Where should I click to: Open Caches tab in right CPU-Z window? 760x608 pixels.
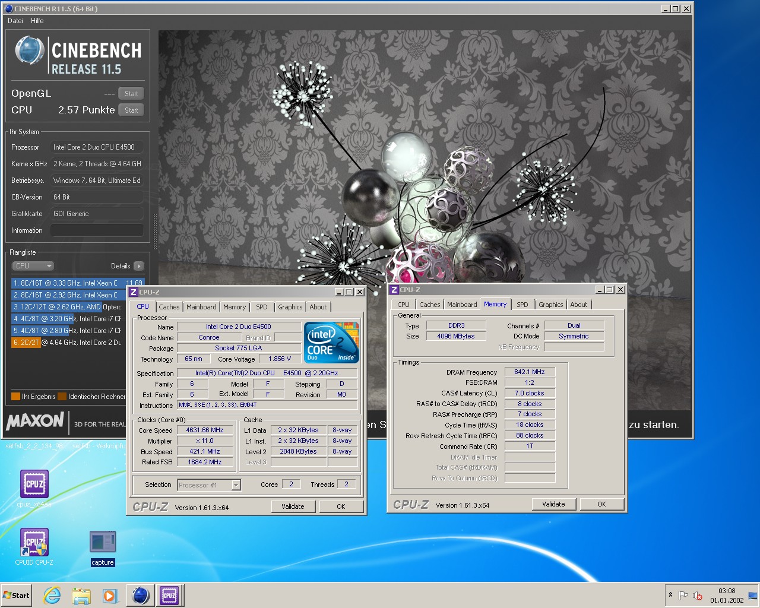[430, 305]
